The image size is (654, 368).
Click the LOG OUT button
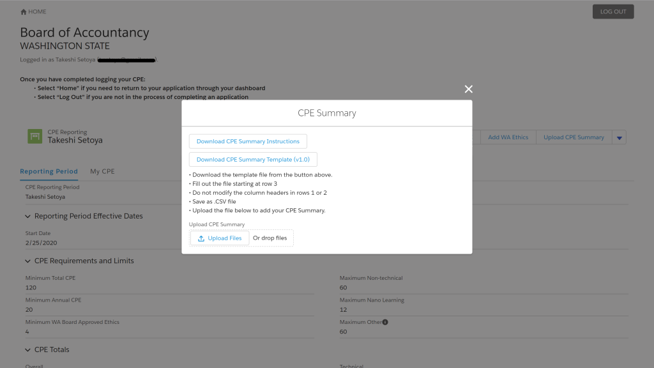[x=613, y=11]
